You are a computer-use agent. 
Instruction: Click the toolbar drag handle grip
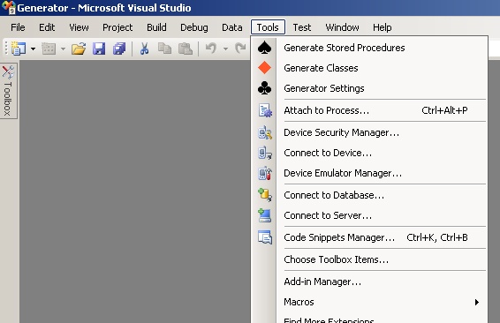(6, 49)
